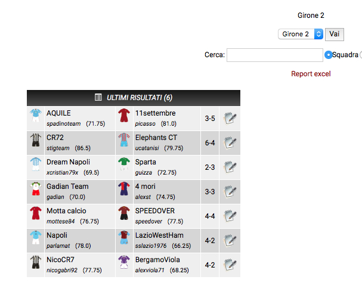The height and width of the screenshot is (286, 362).
Task: Open notepad icon for Dream Napoli match
Action: click(229, 167)
